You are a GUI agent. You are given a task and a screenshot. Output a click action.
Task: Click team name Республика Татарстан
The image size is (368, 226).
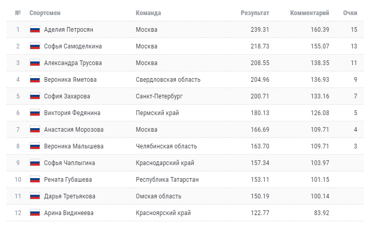[167, 179]
